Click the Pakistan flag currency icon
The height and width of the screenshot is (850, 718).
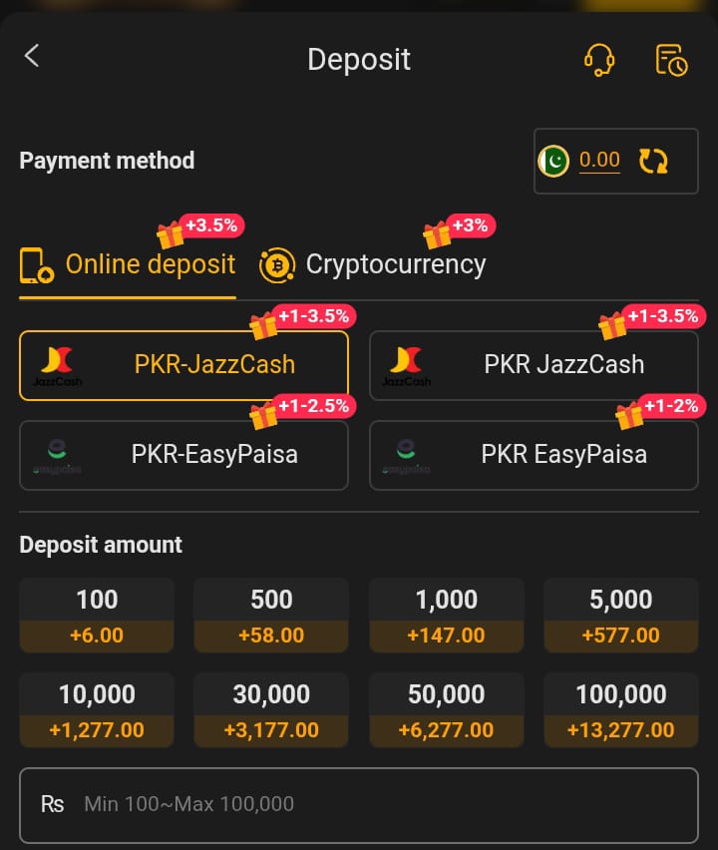(553, 161)
